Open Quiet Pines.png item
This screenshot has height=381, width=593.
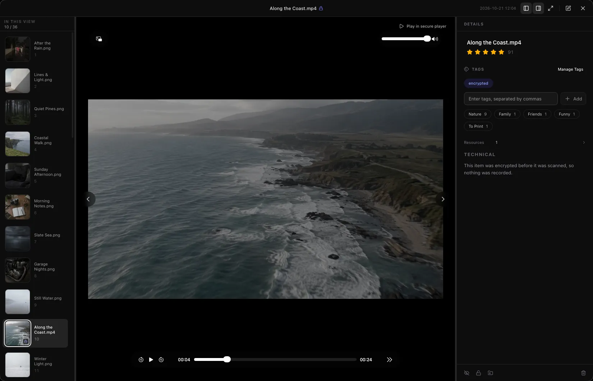[36, 112]
